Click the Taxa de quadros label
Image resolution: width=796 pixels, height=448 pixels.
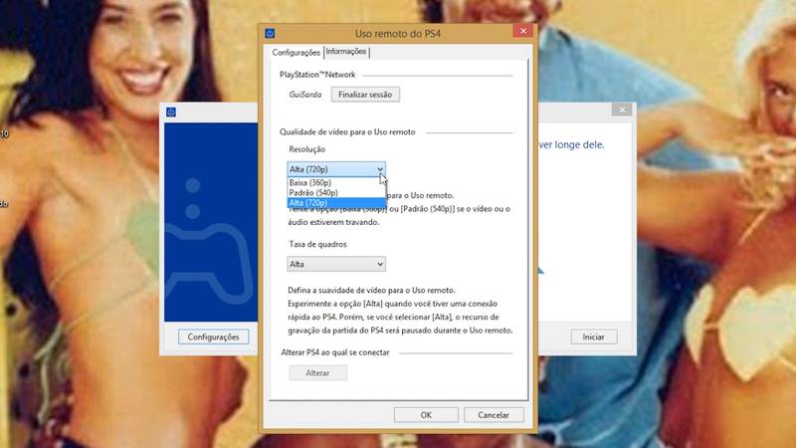click(317, 244)
